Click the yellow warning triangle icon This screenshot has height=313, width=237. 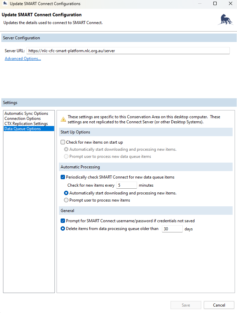point(63,119)
